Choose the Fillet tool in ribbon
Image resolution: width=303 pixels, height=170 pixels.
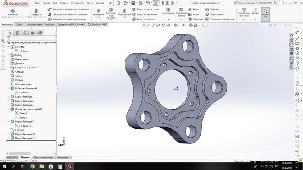168,10
